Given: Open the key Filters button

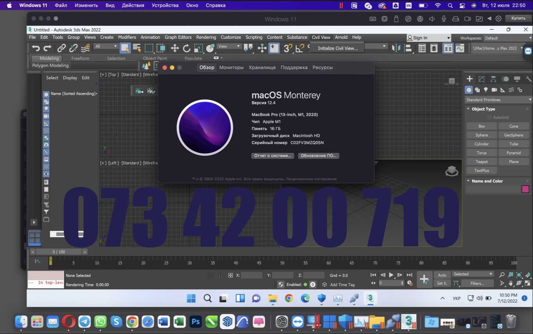Looking at the screenshot, I should (477, 283).
